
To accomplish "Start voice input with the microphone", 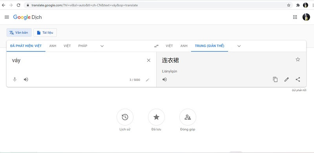I will tap(15, 80).
